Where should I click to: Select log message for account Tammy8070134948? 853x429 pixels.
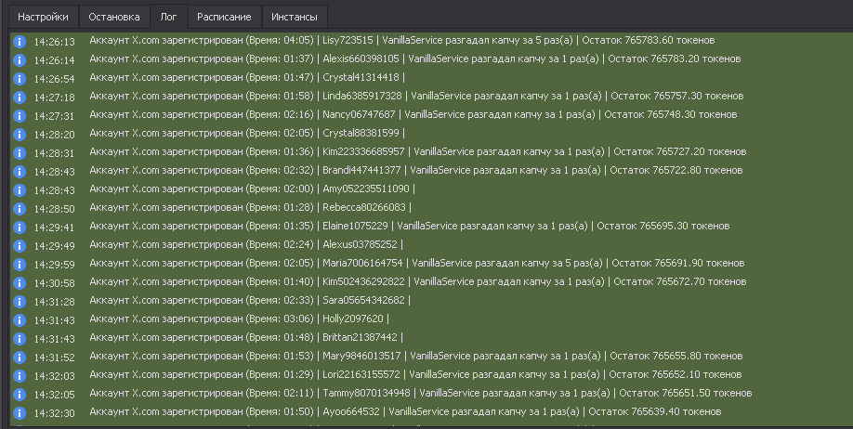click(421, 393)
